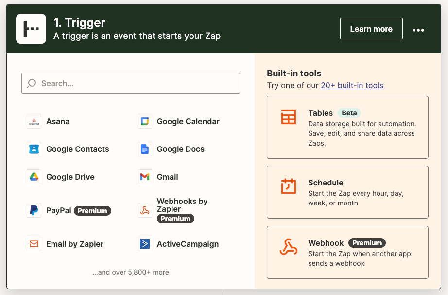Choose the Asana app label
The image size is (448, 295).
58,121
